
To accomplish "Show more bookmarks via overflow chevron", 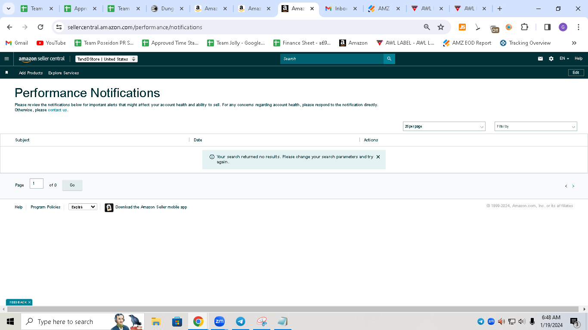I will point(574,43).
